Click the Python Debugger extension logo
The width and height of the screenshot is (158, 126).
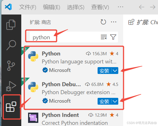(x=33, y=87)
